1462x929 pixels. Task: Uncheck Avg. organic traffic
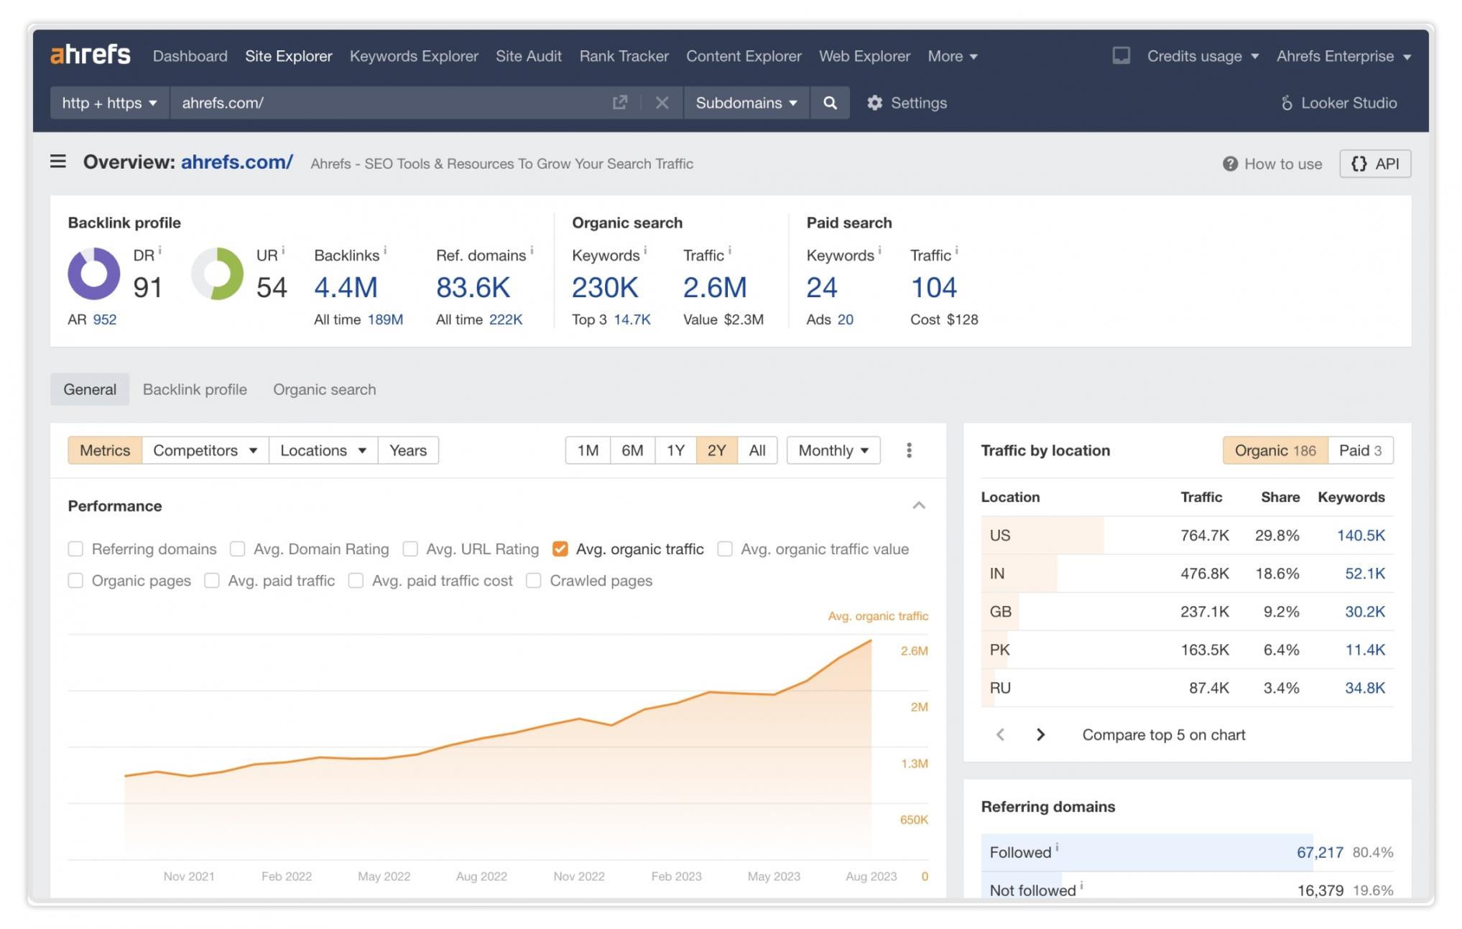pos(560,549)
